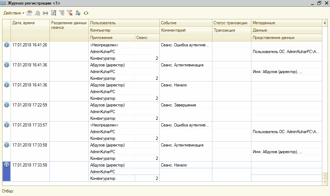330x196 pixels.
Task: Select the 17.01.2018 17:33:57 date cell
Action: coord(30,125)
